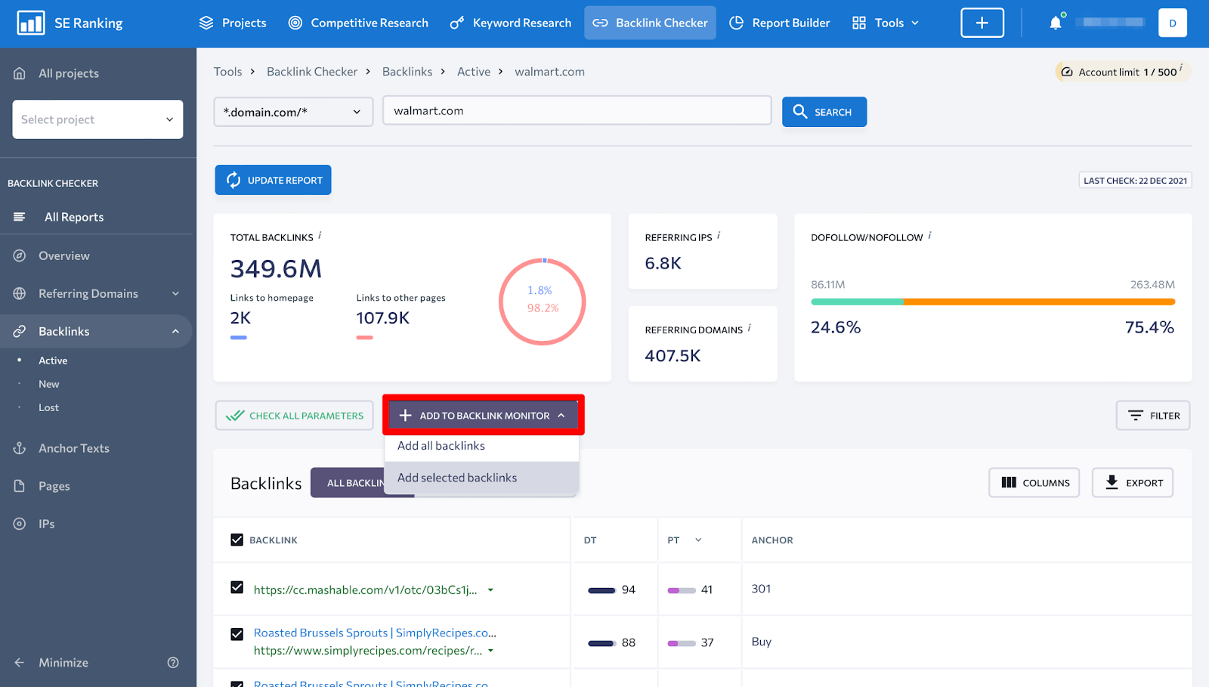1209x687 pixels.
Task: Go to Lost backlinks in sidebar
Action: (x=49, y=407)
